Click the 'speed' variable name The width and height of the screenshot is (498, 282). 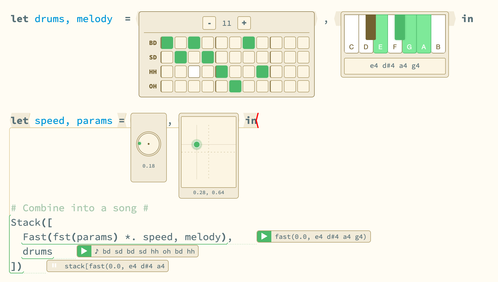(x=50, y=121)
